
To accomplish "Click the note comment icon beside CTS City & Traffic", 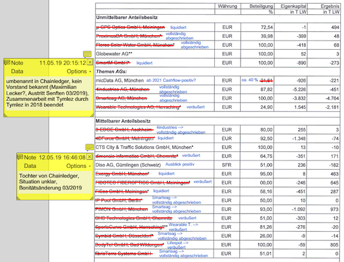I will (x=89, y=147).
